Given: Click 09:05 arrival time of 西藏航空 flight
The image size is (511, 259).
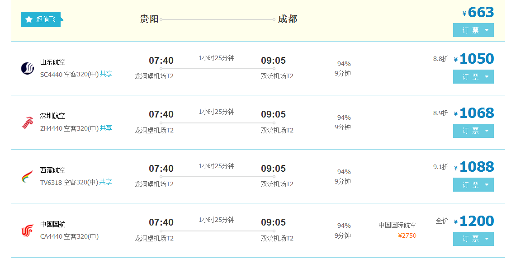Looking at the screenshot, I should point(273,169).
